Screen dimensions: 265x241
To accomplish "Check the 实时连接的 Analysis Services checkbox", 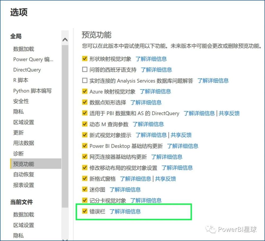I will click(85, 81).
